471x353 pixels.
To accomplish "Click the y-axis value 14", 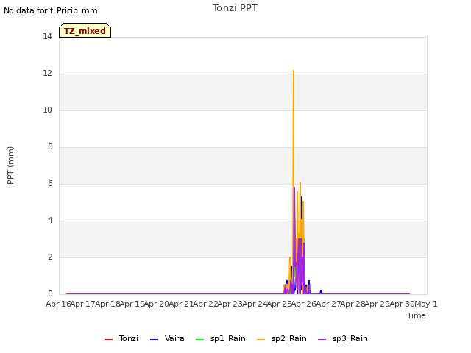I will click(x=47, y=37).
